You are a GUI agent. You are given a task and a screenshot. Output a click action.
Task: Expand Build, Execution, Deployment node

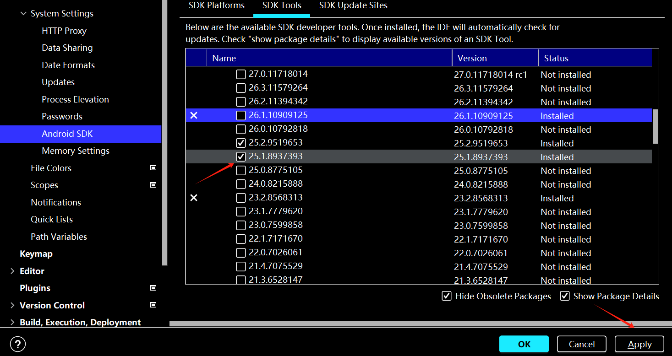(x=12, y=322)
